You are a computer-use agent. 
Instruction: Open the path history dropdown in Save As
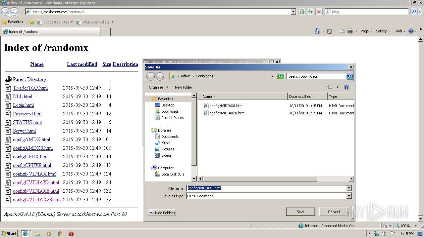point(272,76)
